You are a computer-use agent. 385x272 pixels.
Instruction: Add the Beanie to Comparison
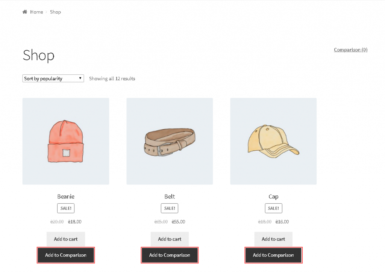coord(65,255)
